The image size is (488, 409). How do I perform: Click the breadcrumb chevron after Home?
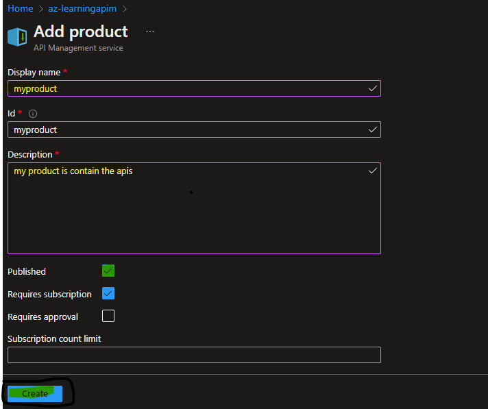tap(40, 9)
